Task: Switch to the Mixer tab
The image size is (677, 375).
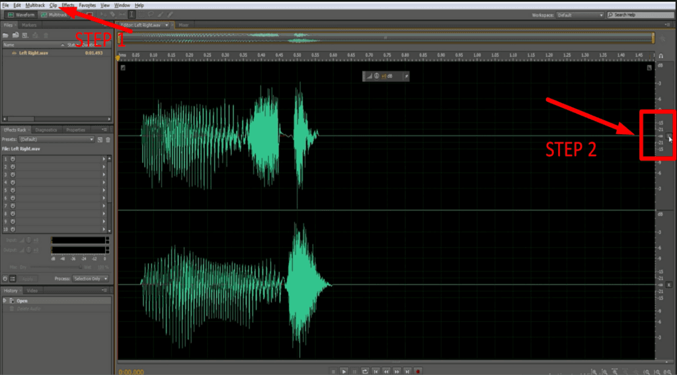Action: [184, 25]
